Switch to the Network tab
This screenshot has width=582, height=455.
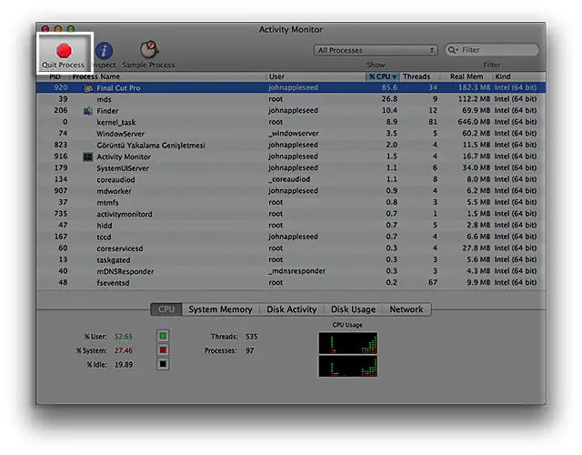click(x=406, y=309)
